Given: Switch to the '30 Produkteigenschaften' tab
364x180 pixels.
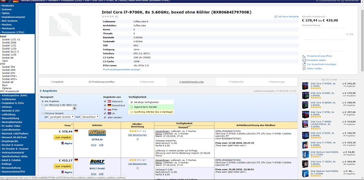Looking at the screenshot, I should [x=102, y=82].
